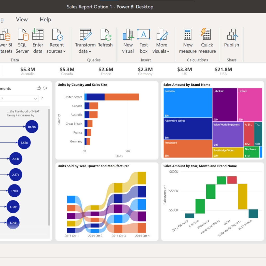Create a New measure
Viewport: 266px width, 266px height.
tap(188, 35)
